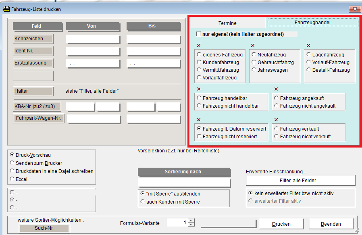Decrease the Formular-Variante number with down arrow
The height and width of the screenshot is (235, 362).
coord(191,225)
